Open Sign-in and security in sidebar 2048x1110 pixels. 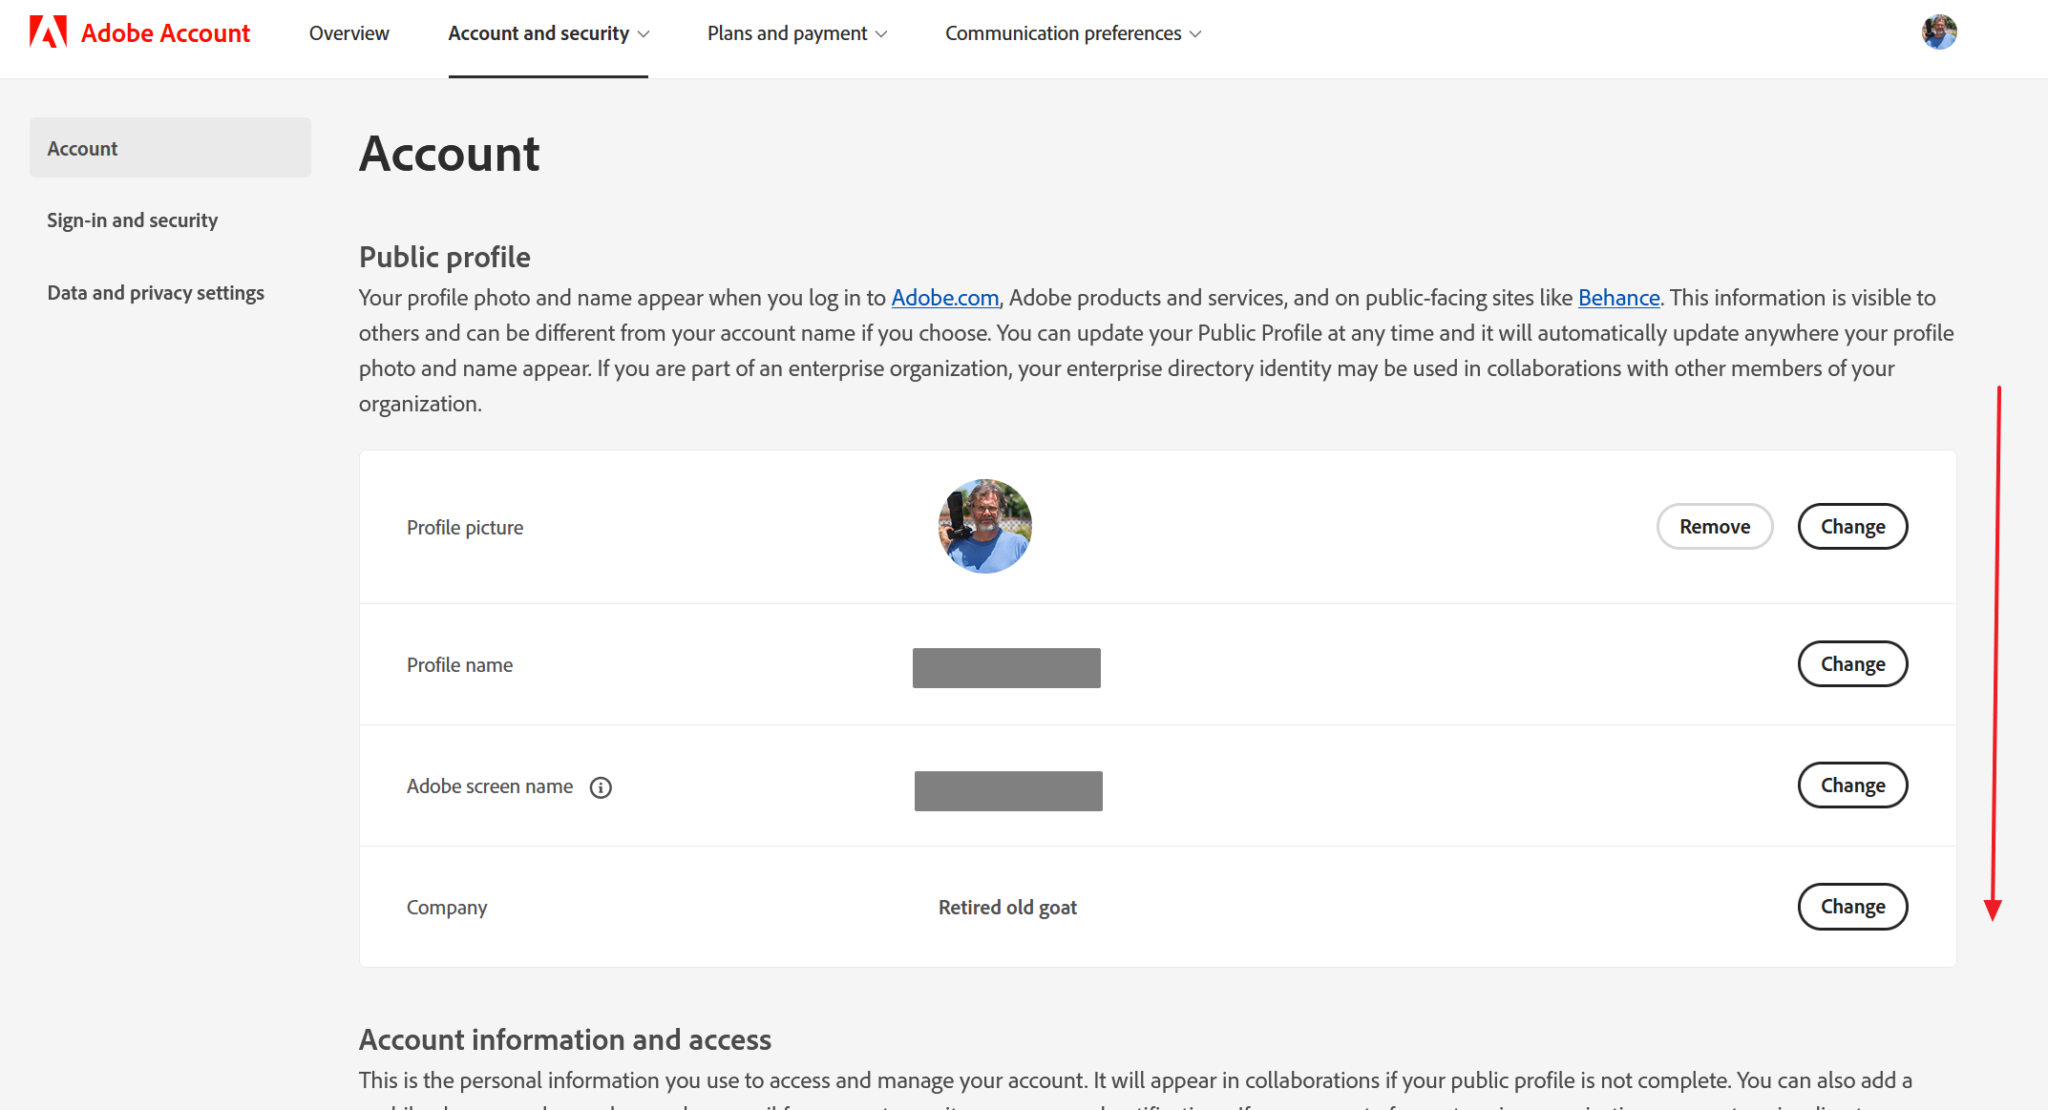coord(133,220)
